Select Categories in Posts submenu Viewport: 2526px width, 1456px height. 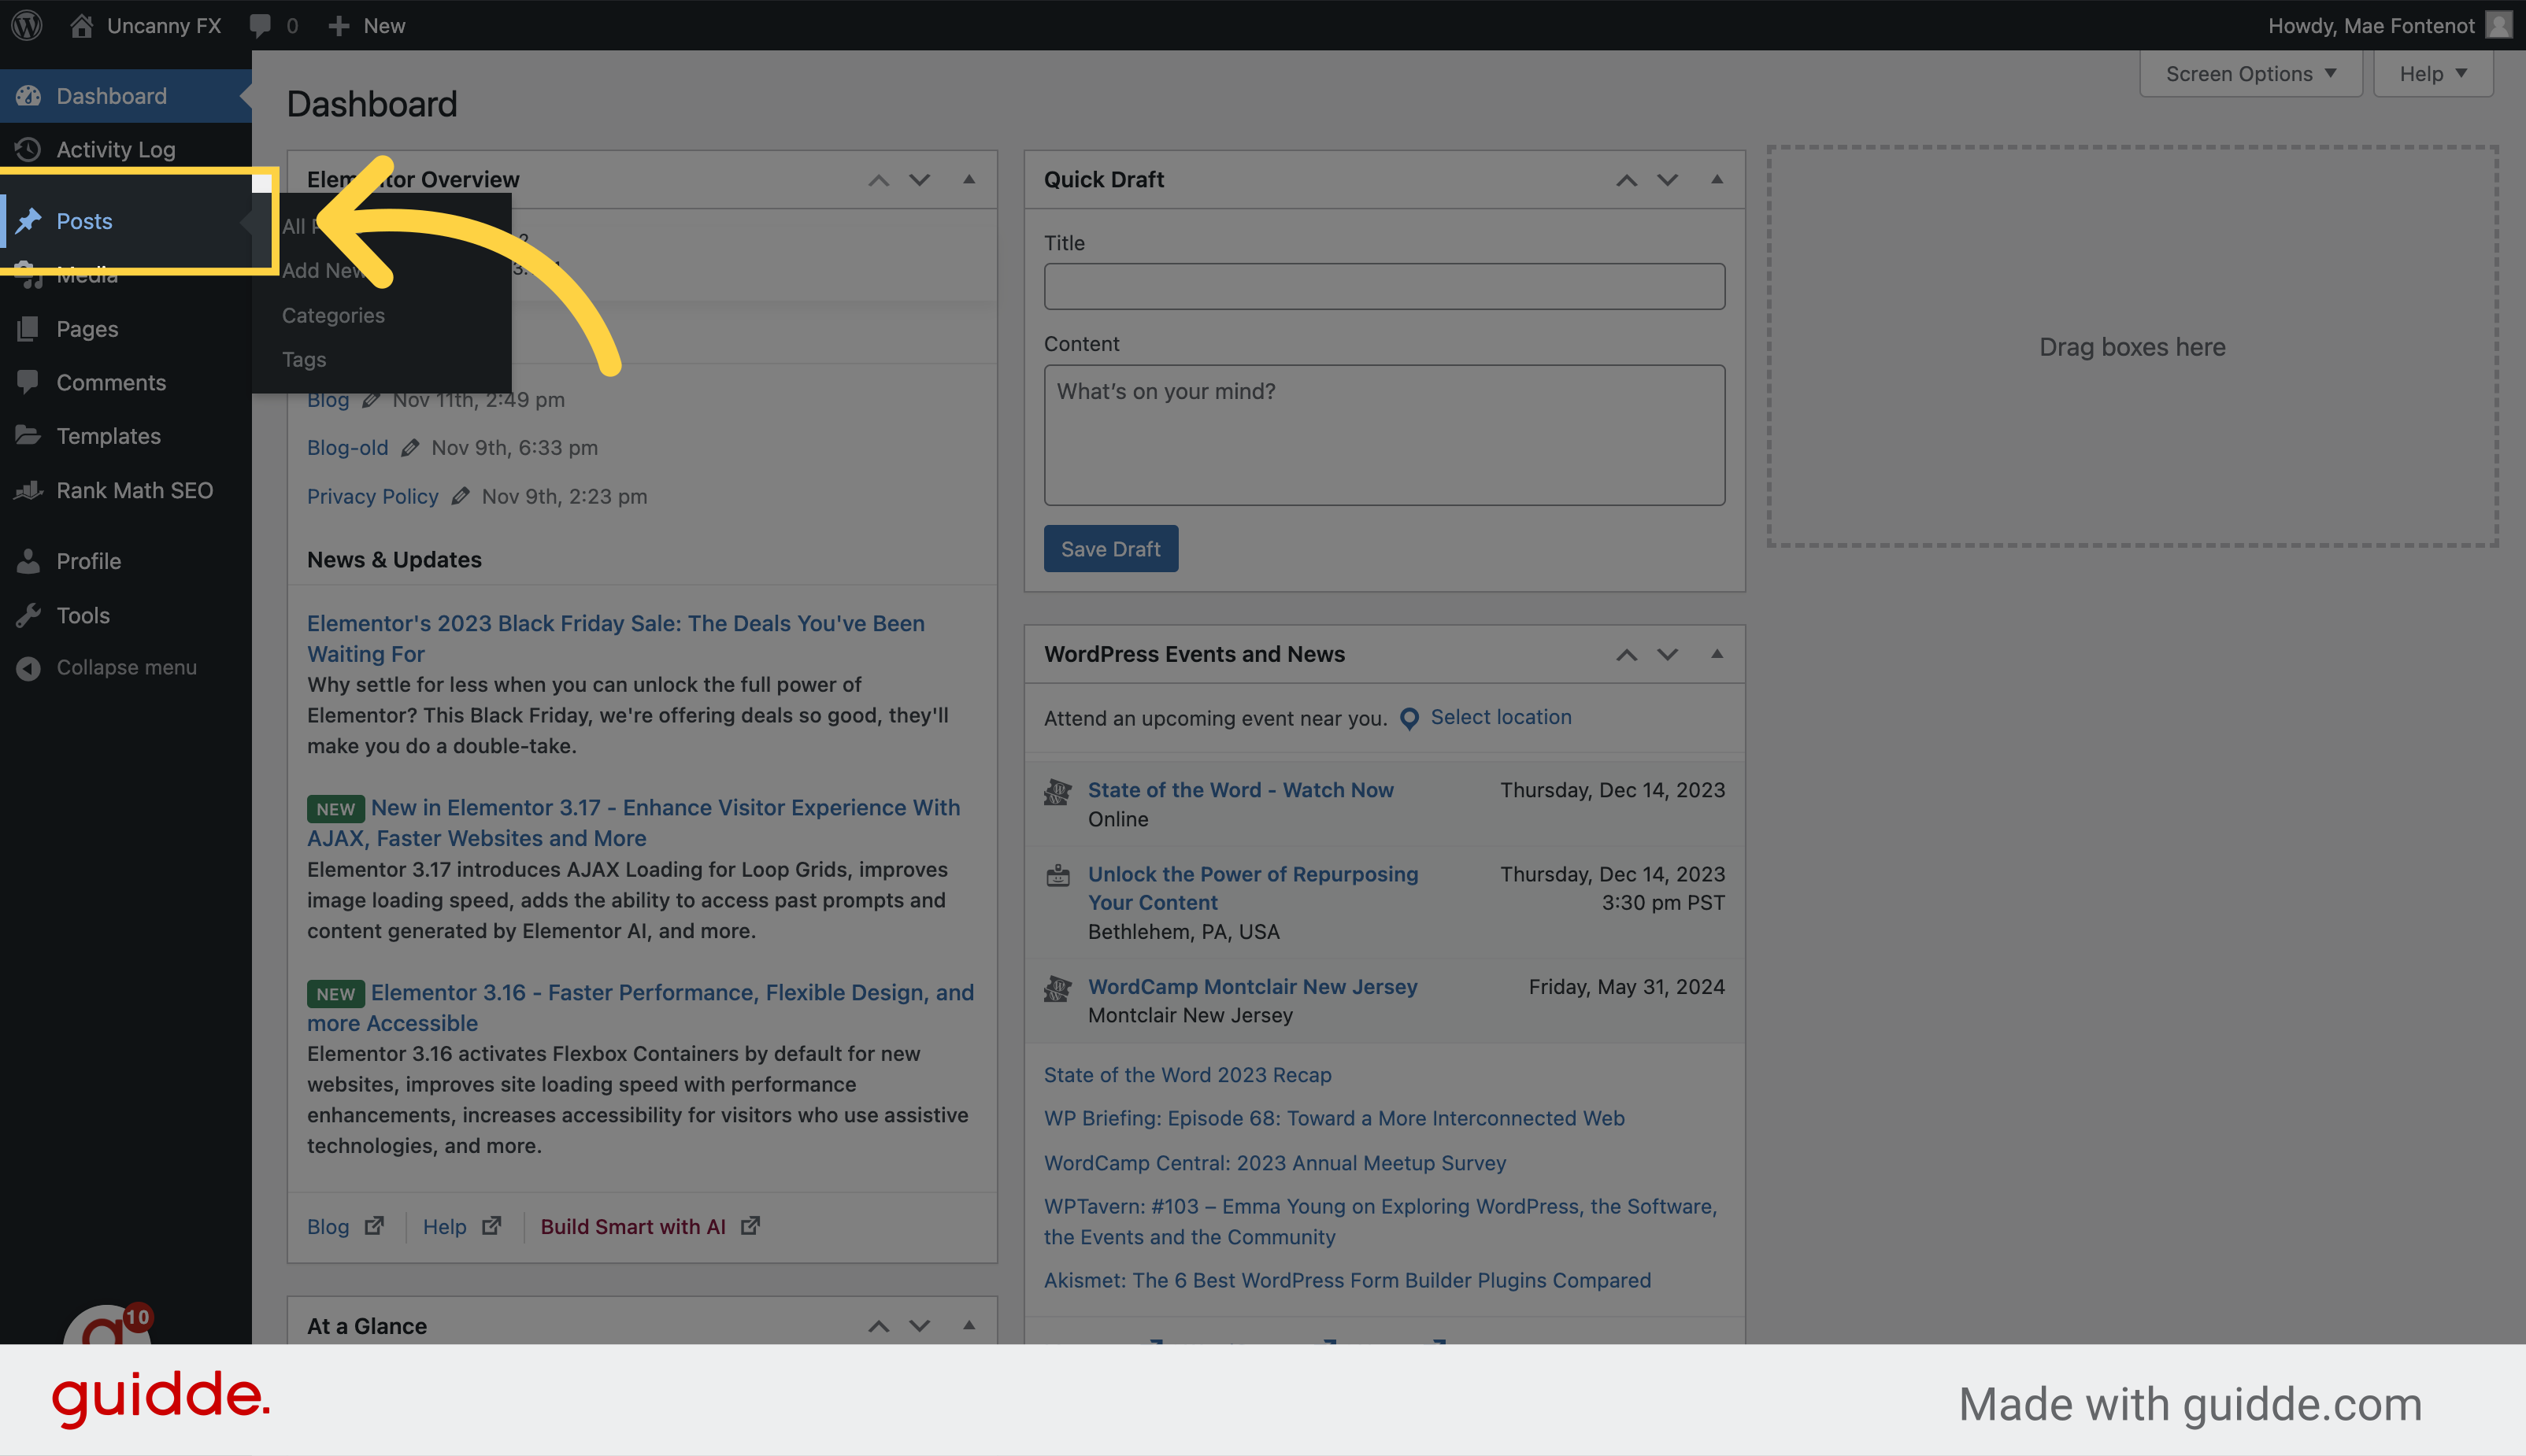point(333,315)
